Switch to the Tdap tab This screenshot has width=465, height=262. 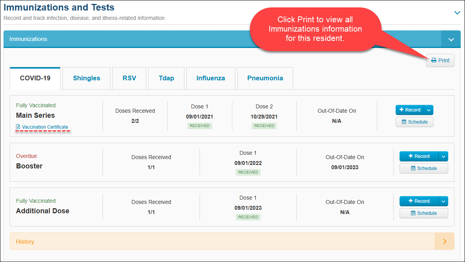point(166,78)
